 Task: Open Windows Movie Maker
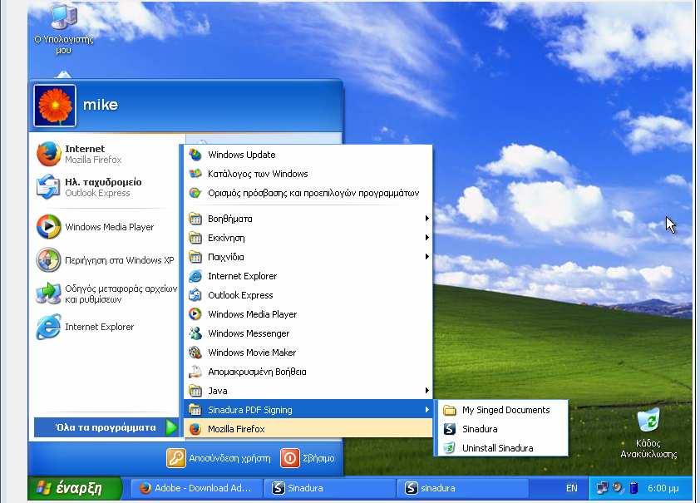(308, 353)
